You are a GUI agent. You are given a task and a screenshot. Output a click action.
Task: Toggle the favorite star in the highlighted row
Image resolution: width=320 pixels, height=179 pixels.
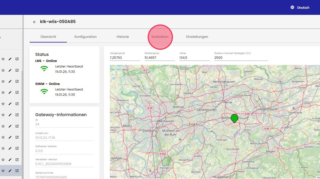(x=3, y=171)
